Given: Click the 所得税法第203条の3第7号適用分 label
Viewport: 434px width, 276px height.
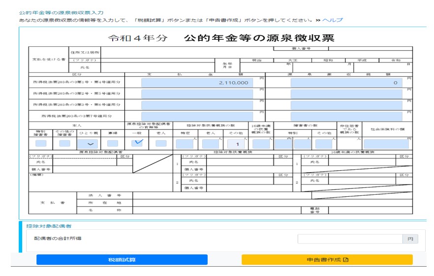Looking at the screenshot, I should click(77, 116).
